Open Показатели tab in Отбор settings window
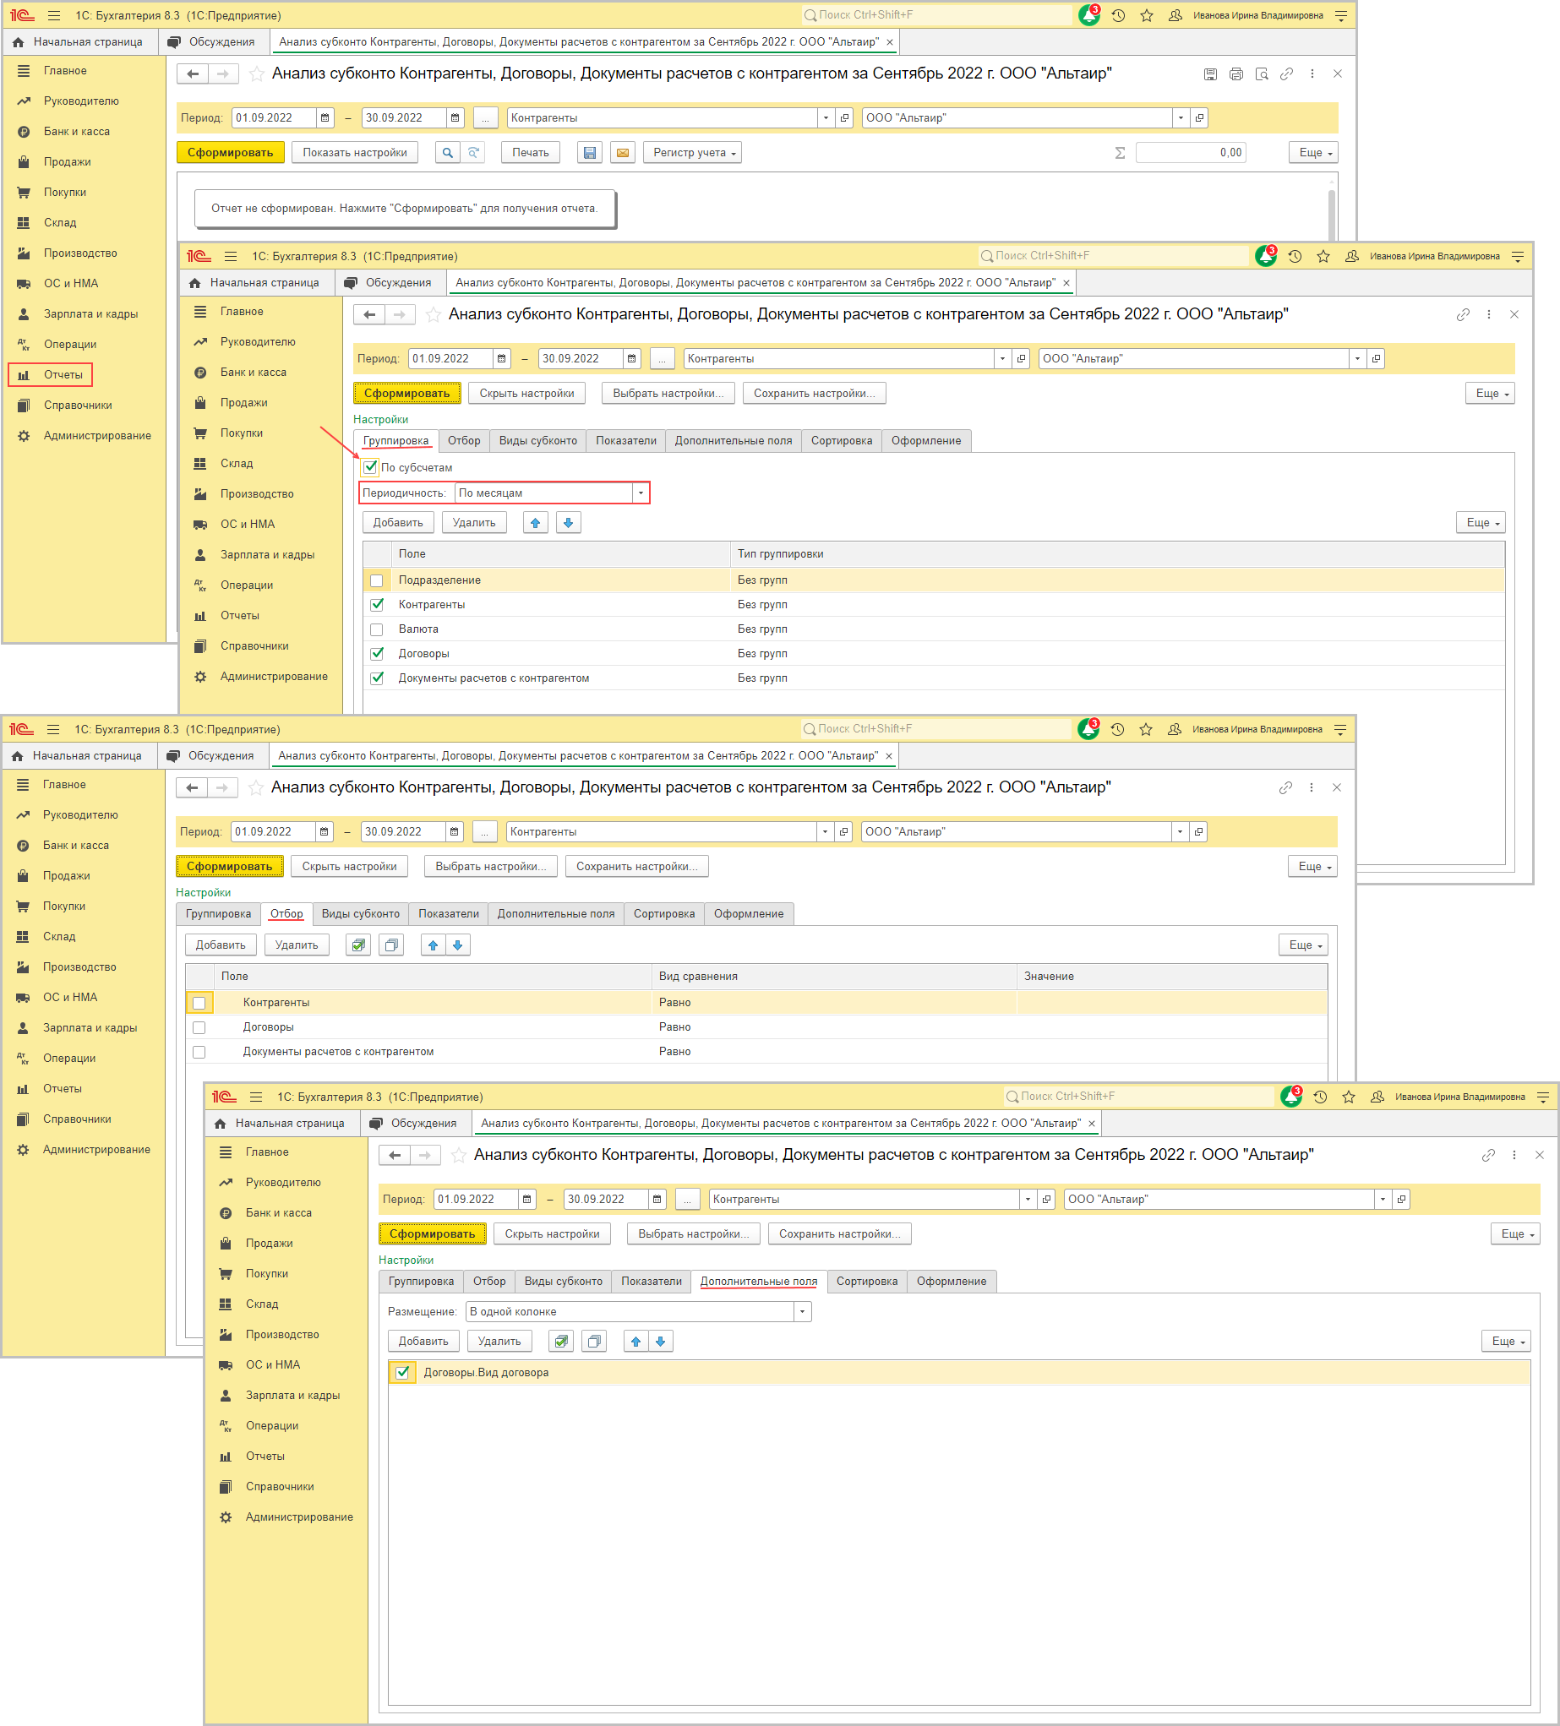This screenshot has height=1726, width=1560. tap(449, 913)
